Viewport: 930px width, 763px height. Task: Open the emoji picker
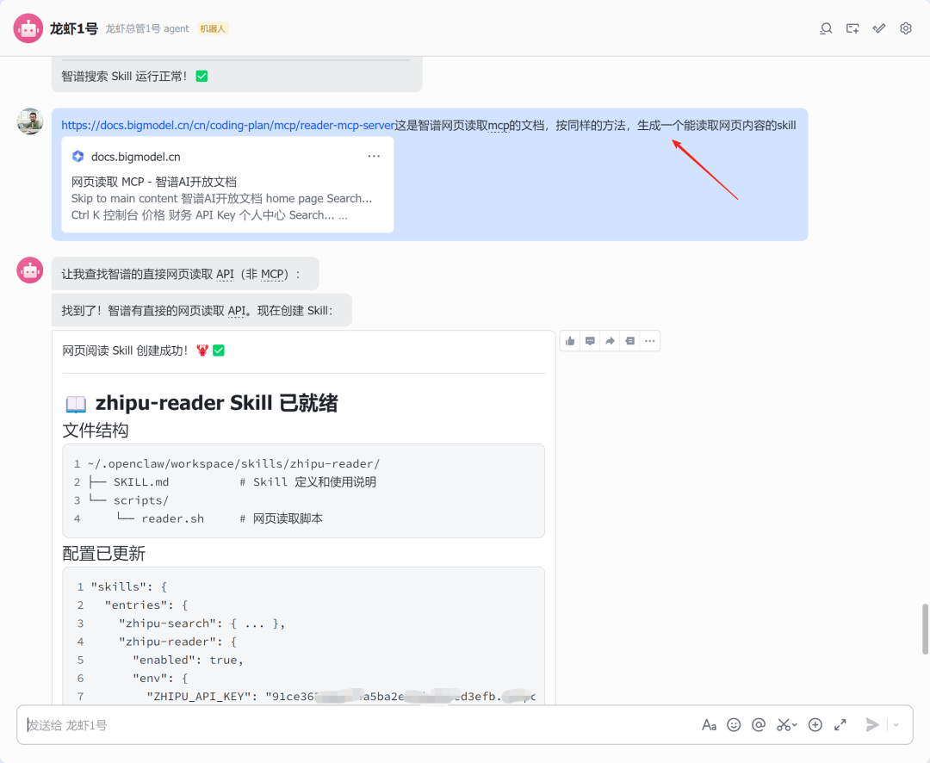734,725
